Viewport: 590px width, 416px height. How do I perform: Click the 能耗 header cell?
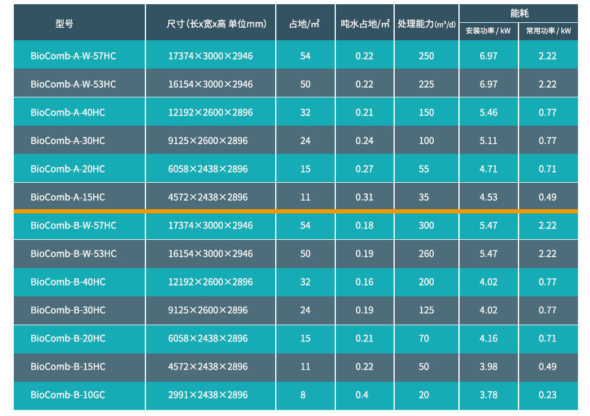tap(519, 14)
